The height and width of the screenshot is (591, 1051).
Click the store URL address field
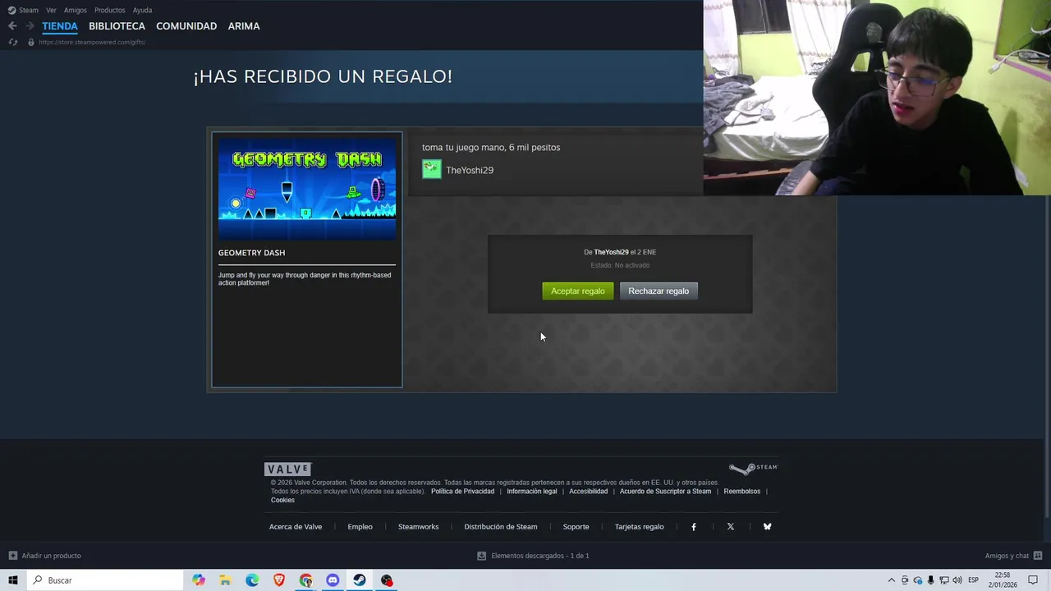(92, 42)
